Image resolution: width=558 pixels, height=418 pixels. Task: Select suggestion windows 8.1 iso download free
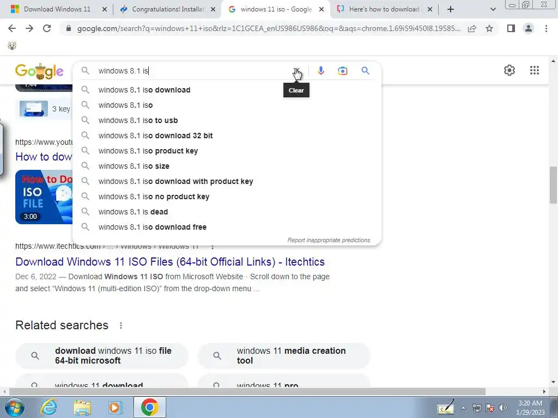click(x=227, y=228)
